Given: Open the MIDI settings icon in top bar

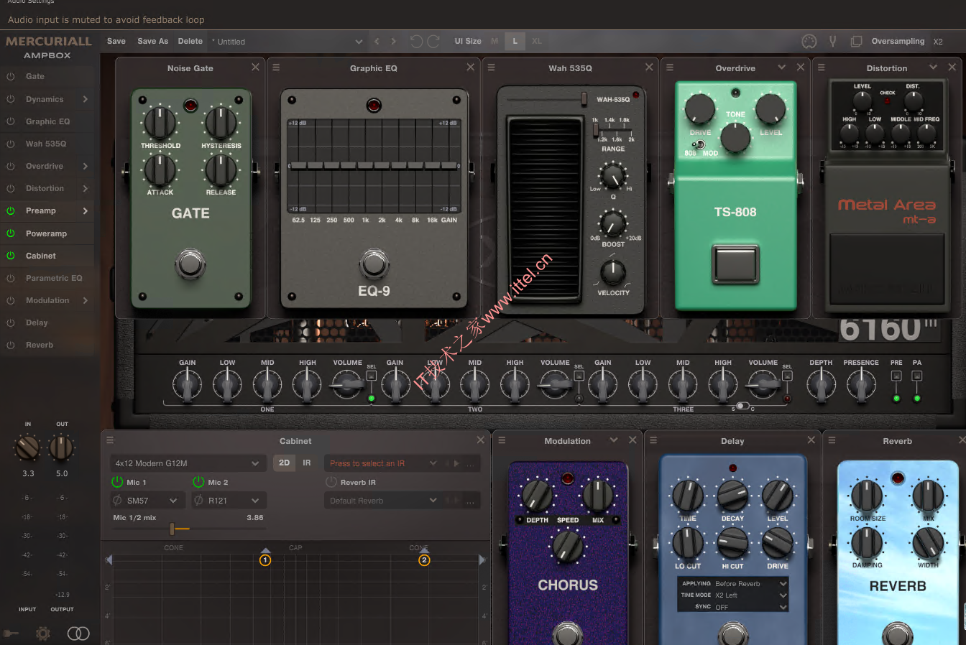Looking at the screenshot, I should pyautogui.click(x=809, y=42).
